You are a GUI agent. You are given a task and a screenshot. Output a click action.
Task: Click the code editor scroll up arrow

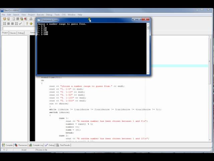(x=210, y=37)
